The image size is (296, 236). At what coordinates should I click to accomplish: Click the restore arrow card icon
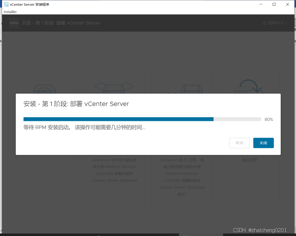pyautogui.click(x=249, y=86)
